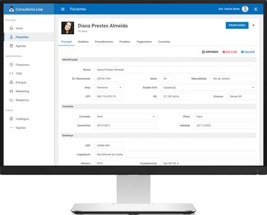This screenshot has height=215, width=267.
Task: Open the Opções ellipsis icon
Action: 11,128
